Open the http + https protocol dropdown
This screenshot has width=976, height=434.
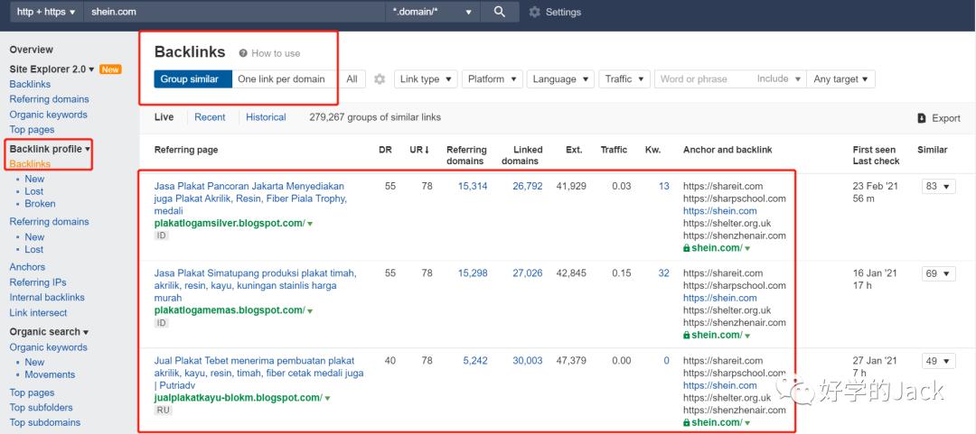coord(46,12)
